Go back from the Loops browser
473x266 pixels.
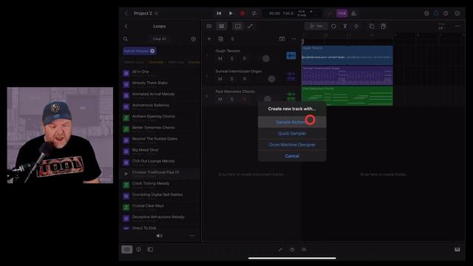[126, 27]
